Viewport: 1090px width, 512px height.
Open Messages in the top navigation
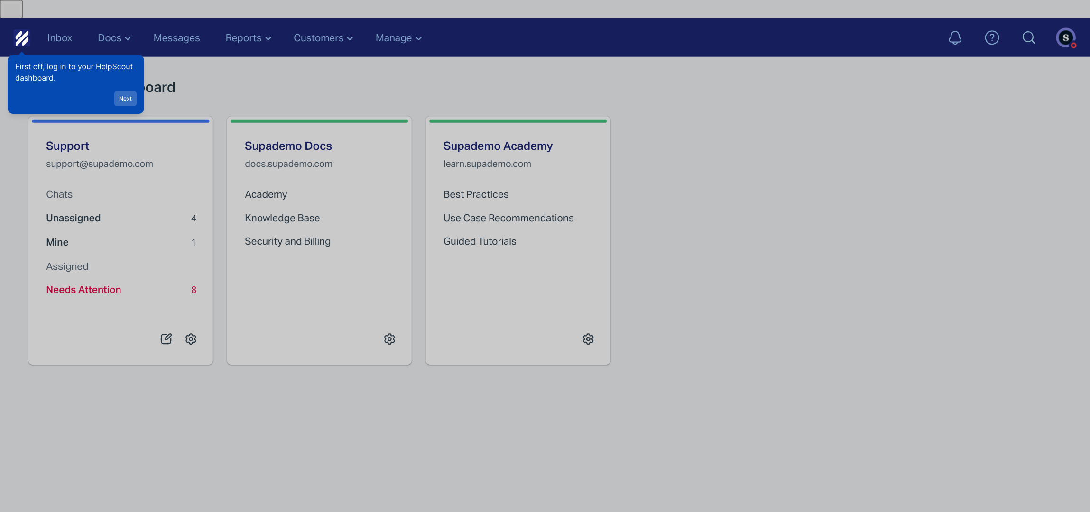[x=176, y=38]
